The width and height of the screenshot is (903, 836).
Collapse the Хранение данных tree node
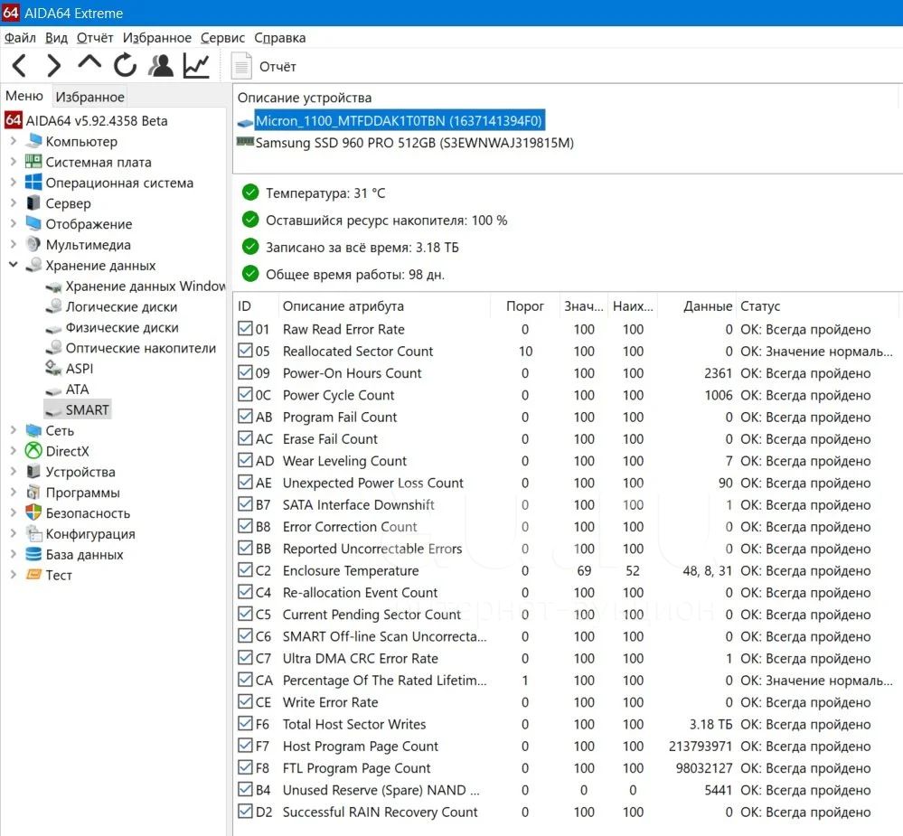click(14, 265)
